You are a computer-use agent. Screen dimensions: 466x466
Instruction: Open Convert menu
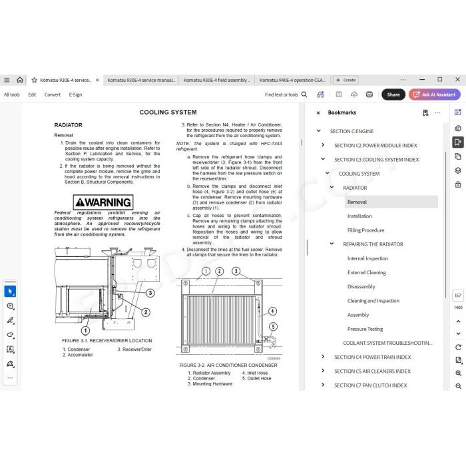[x=53, y=95]
